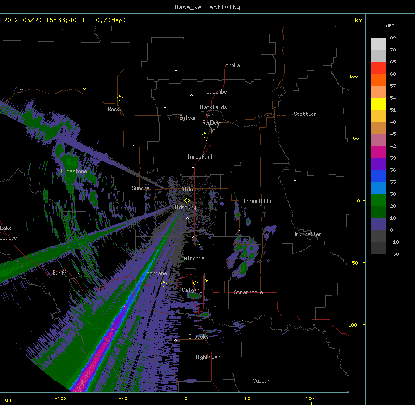This screenshot has height=405, width=415.
Task: Click the dBZ legend heading
Action: pyautogui.click(x=390, y=25)
